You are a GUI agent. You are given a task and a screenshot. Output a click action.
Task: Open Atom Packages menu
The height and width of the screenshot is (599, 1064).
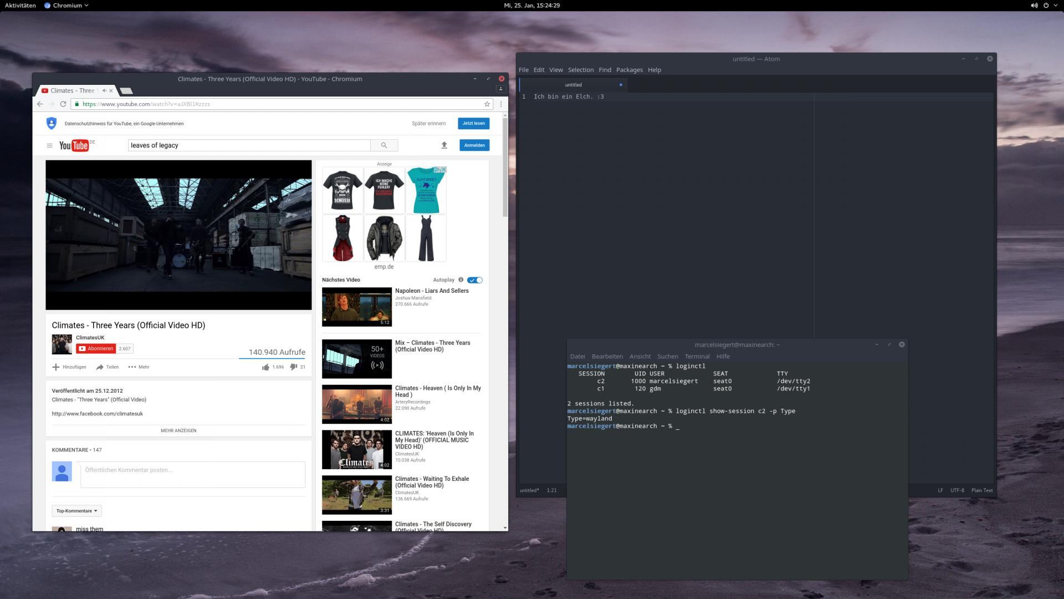[629, 70]
